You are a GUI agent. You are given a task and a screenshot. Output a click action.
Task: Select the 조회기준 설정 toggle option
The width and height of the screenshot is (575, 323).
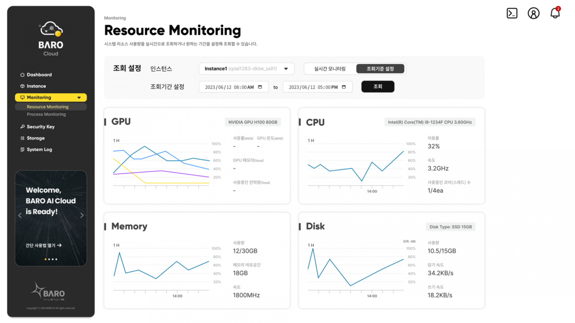380,69
